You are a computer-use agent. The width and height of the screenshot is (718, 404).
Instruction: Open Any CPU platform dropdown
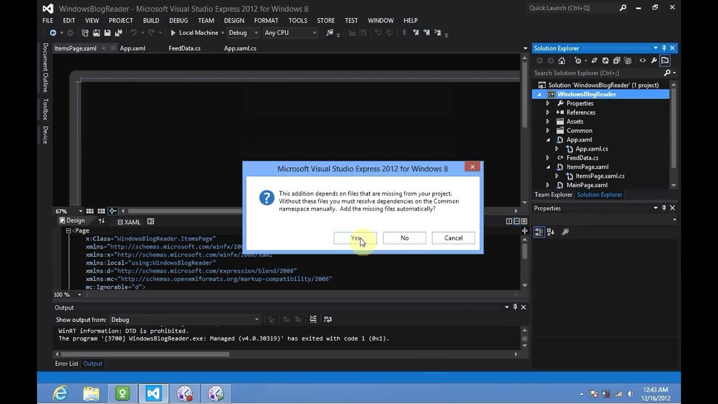(291, 33)
